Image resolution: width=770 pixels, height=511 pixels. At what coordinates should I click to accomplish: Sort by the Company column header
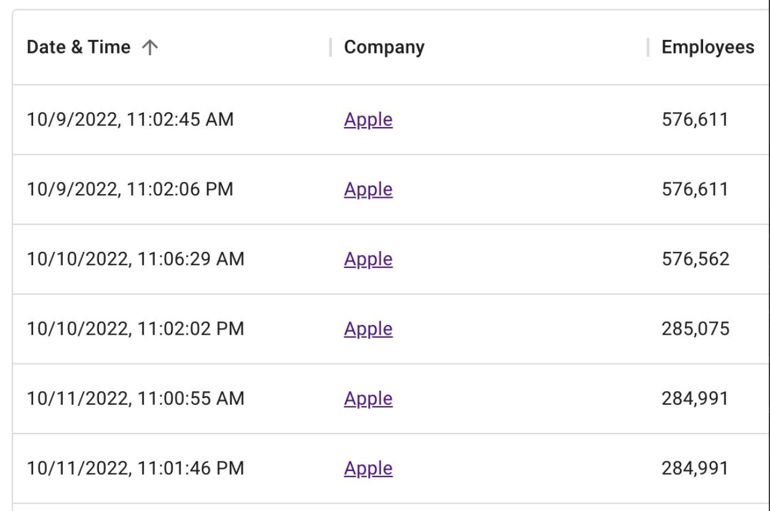click(x=384, y=47)
